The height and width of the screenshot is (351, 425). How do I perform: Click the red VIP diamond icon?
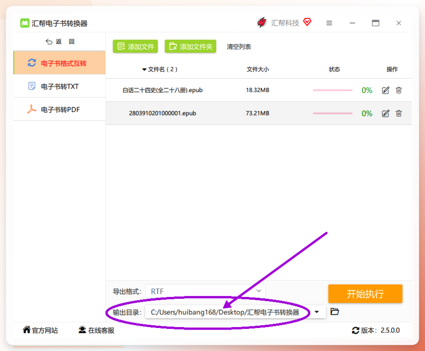pyautogui.click(x=307, y=22)
